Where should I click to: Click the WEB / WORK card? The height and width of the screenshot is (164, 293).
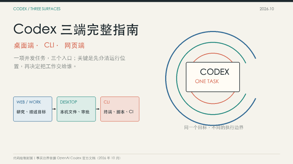(33, 109)
